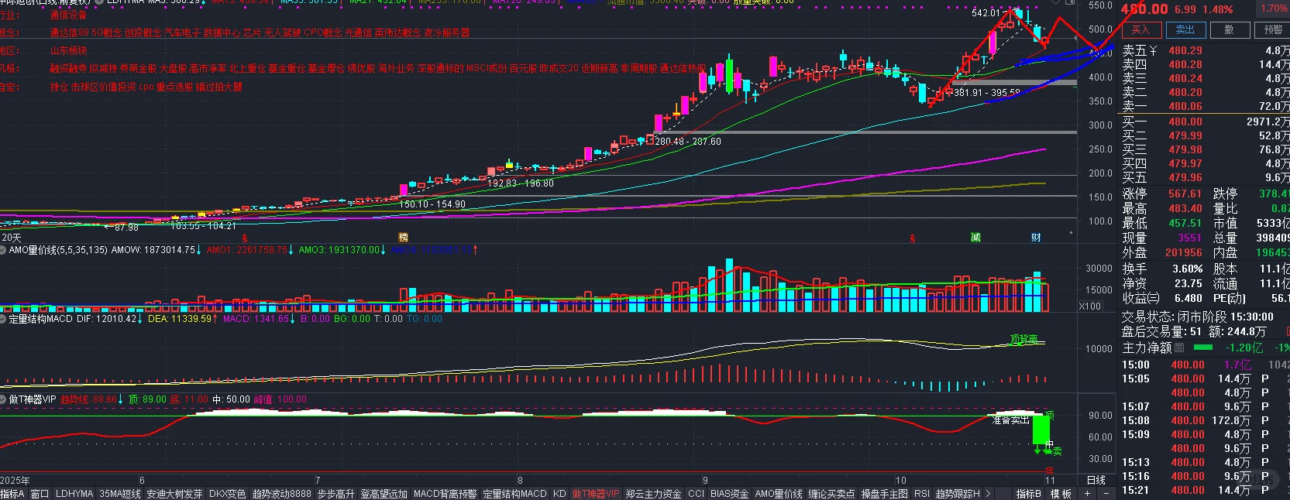
Task: Switch to the 窗口 tab
Action: [40, 494]
